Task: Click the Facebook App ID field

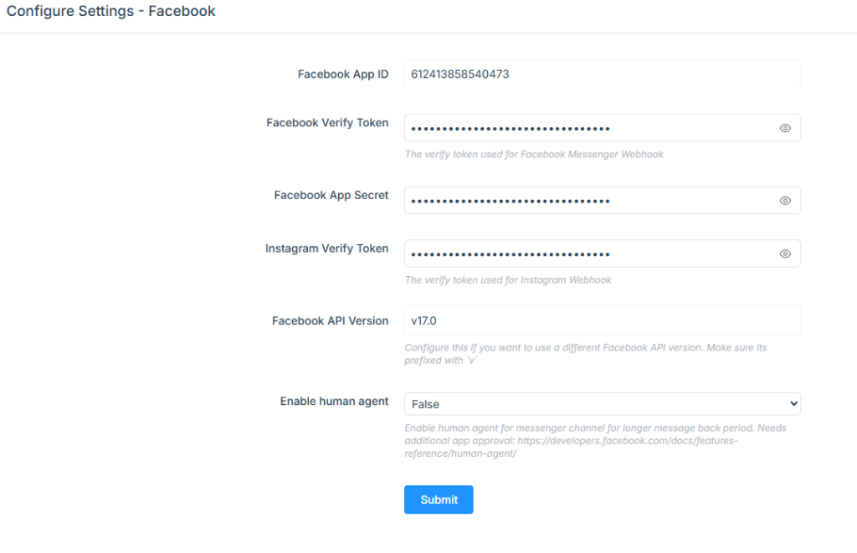Action: 603,74
